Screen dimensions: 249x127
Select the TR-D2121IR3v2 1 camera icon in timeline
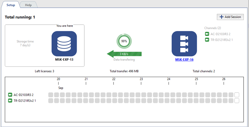click(x=10, y=101)
